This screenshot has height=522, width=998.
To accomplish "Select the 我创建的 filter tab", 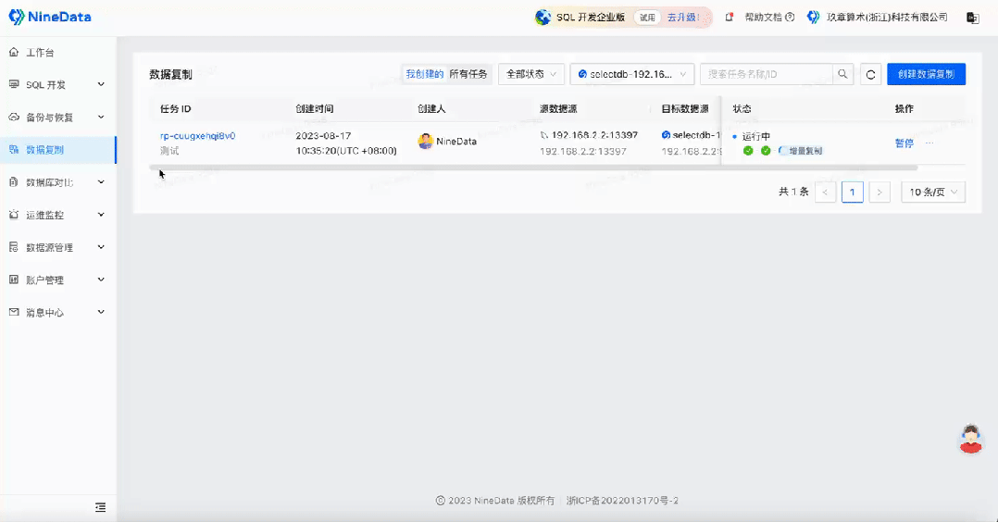I will (425, 74).
